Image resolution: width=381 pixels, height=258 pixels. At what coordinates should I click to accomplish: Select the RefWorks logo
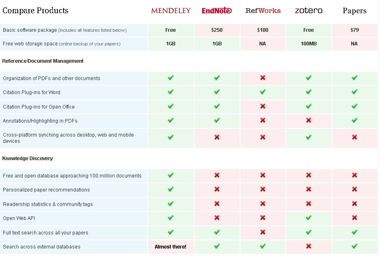pyautogui.click(x=263, y=10)
